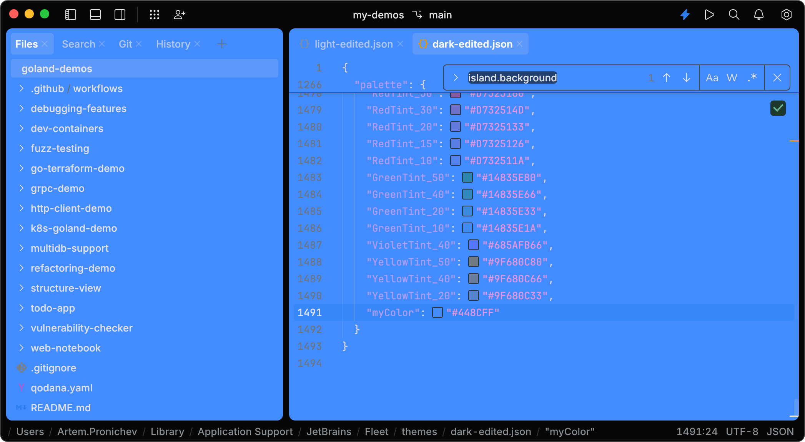The width and height of the screenshot is (805, 442).
Task: Toggle the left sidebar panel icon
Action: (x=71, y=15)
